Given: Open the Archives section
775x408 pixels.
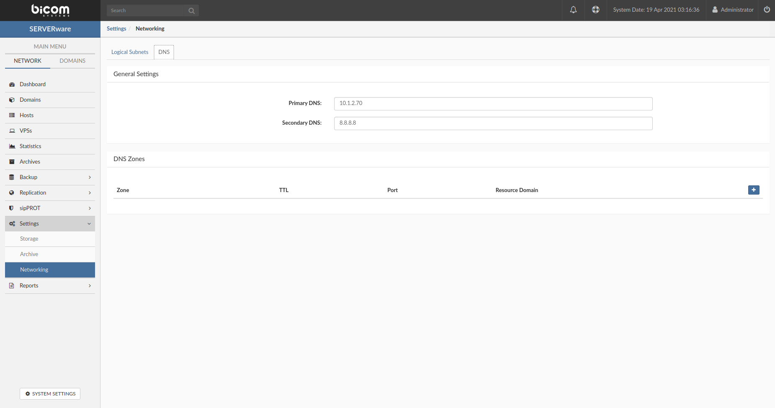Looking at the screenshot, I should point(30,162).
